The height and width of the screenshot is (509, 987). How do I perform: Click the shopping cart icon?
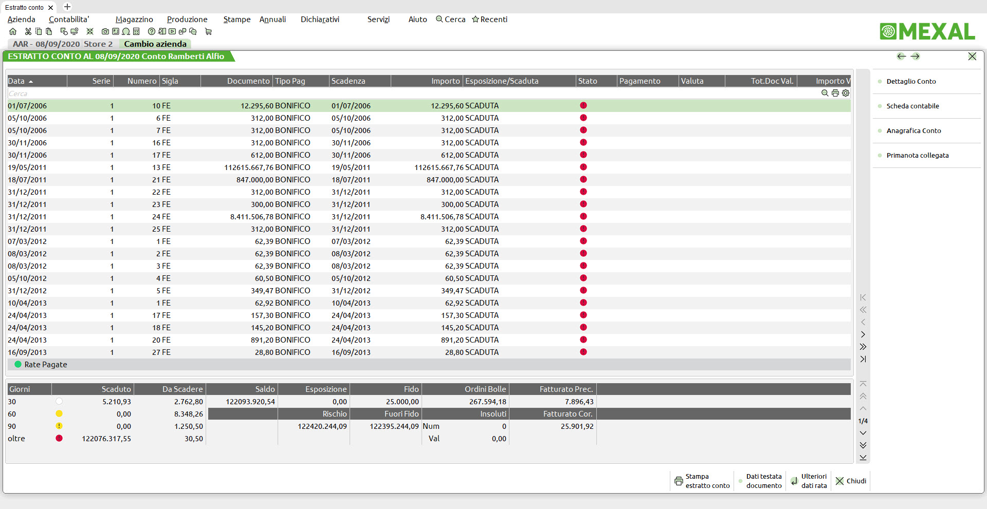(x=208, y=31)
